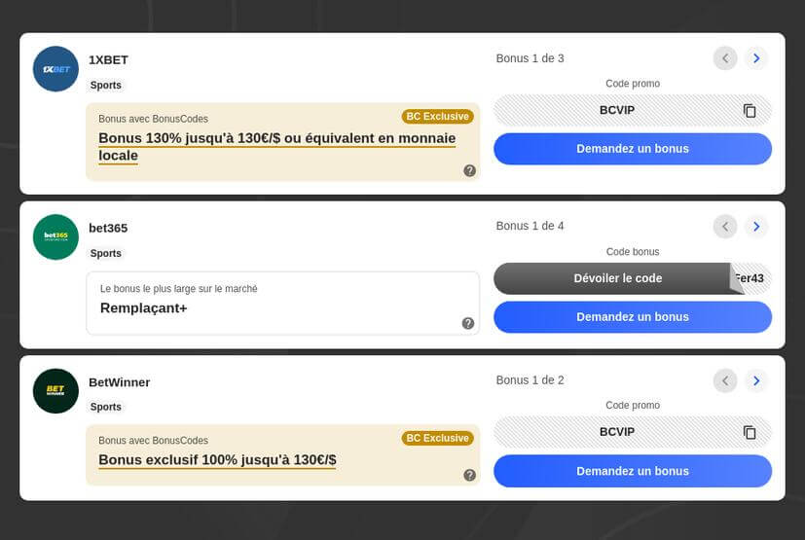The image size is (805, 540).
Task: Go back to previous BetWinner bonus
Action: point(725,380)
